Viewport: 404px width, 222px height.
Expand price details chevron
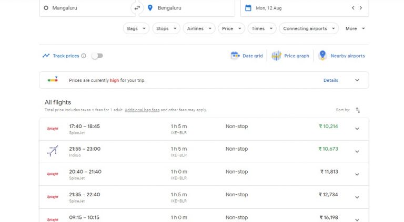point(357,80)
